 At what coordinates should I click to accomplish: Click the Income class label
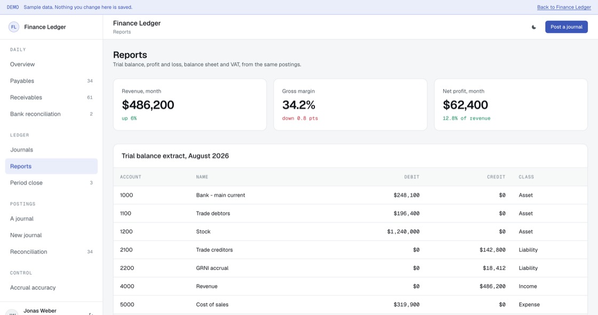pos(528,286)
